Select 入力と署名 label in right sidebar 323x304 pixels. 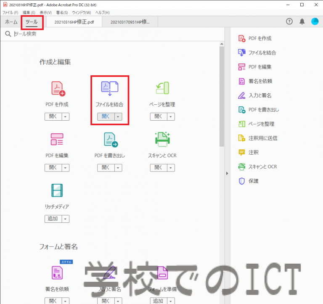coord(260,95)
